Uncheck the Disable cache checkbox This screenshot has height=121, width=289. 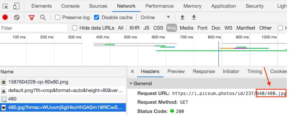click(x=96, y=18)
